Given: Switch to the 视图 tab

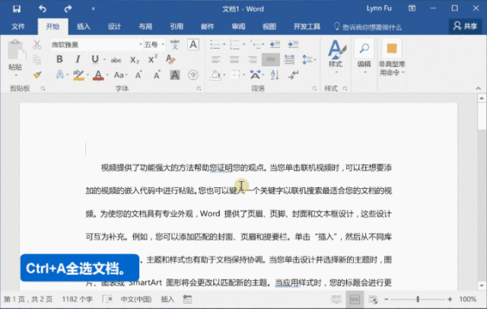Looking at the screenshot, I should (269, 27).
